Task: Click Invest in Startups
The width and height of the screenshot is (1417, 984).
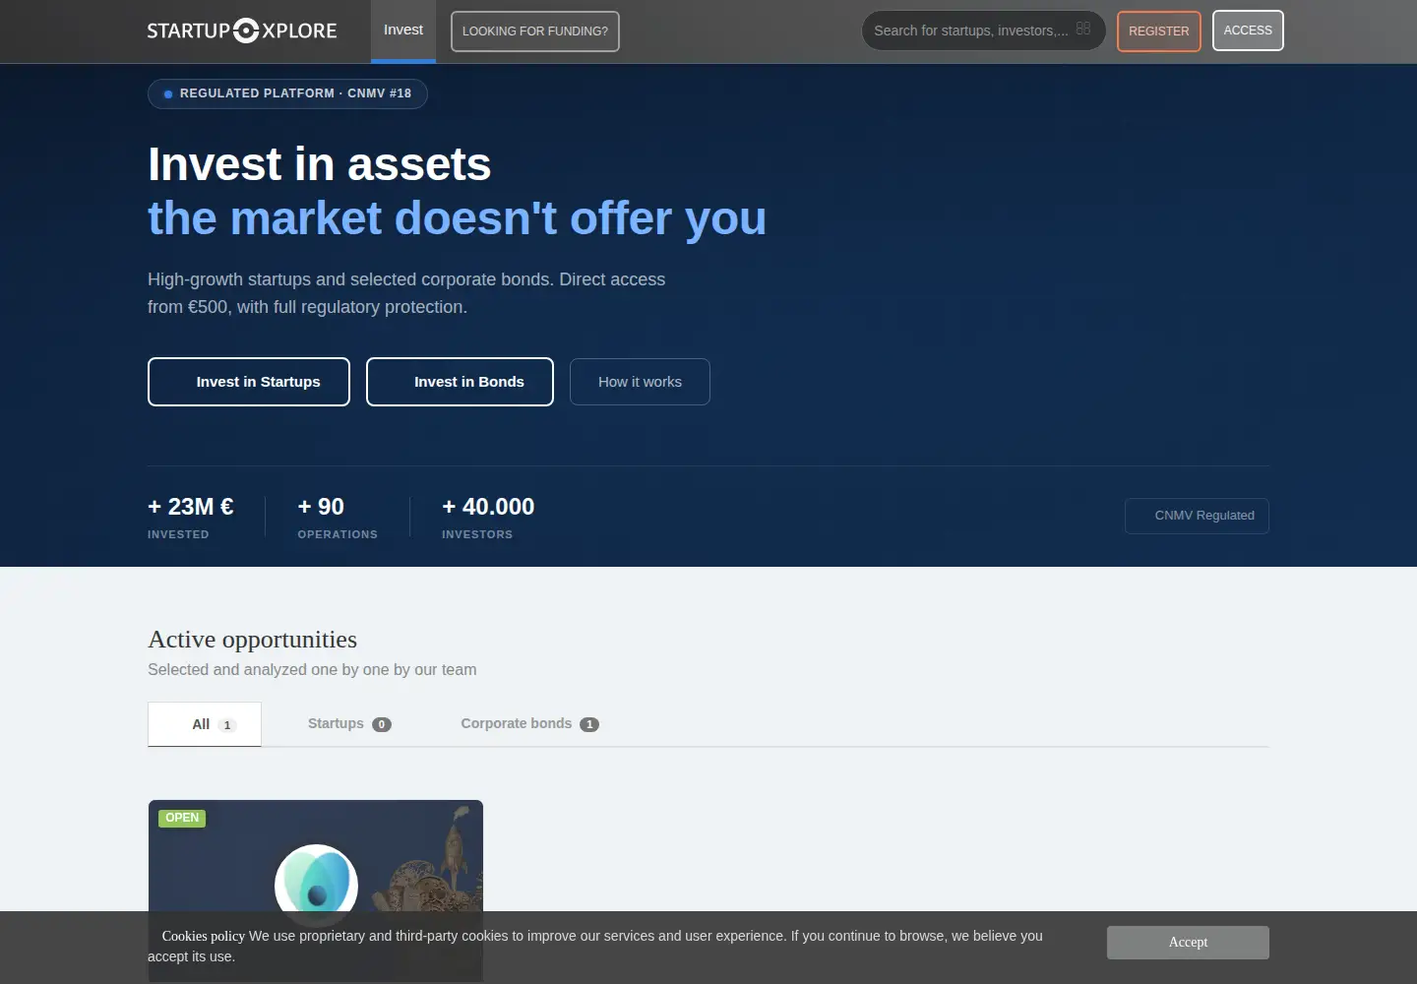Action: (249, 382)
